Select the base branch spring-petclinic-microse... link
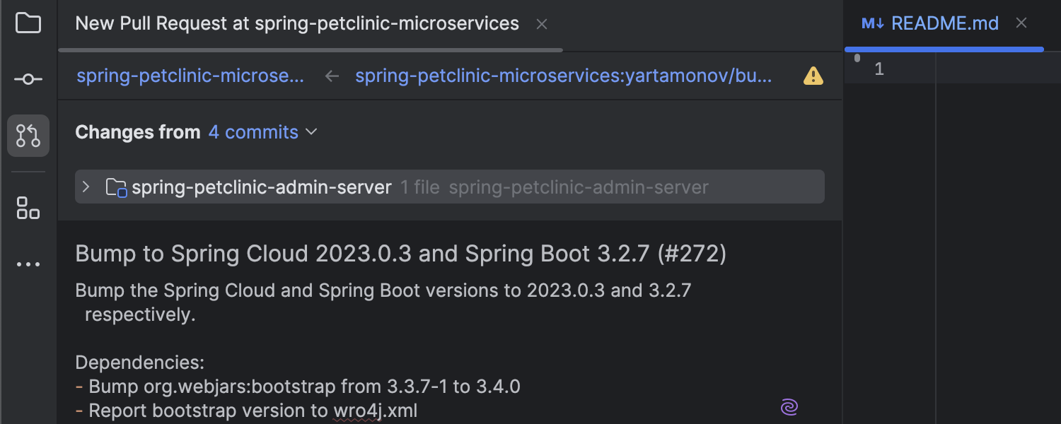Image resolution: width=1061 pixels, height=424 pixels. pyautogui.click(x=190, y=76)
